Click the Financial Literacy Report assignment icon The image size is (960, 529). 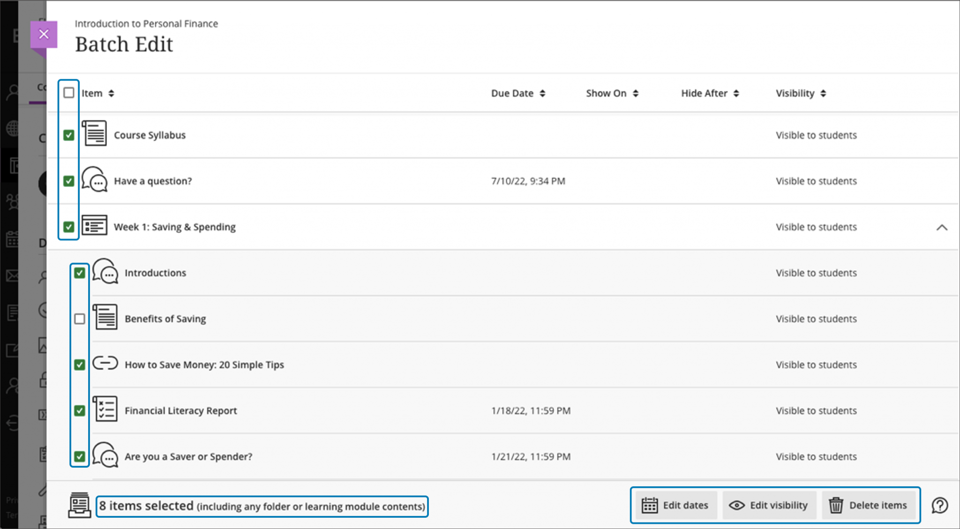click(x=106, y=410)
